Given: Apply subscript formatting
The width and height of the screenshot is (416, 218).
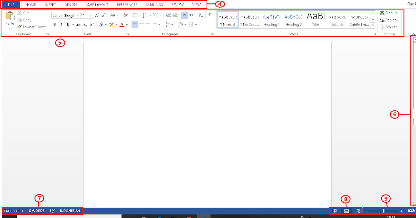Looking at the screenshot, I should (x=85, y=25).
